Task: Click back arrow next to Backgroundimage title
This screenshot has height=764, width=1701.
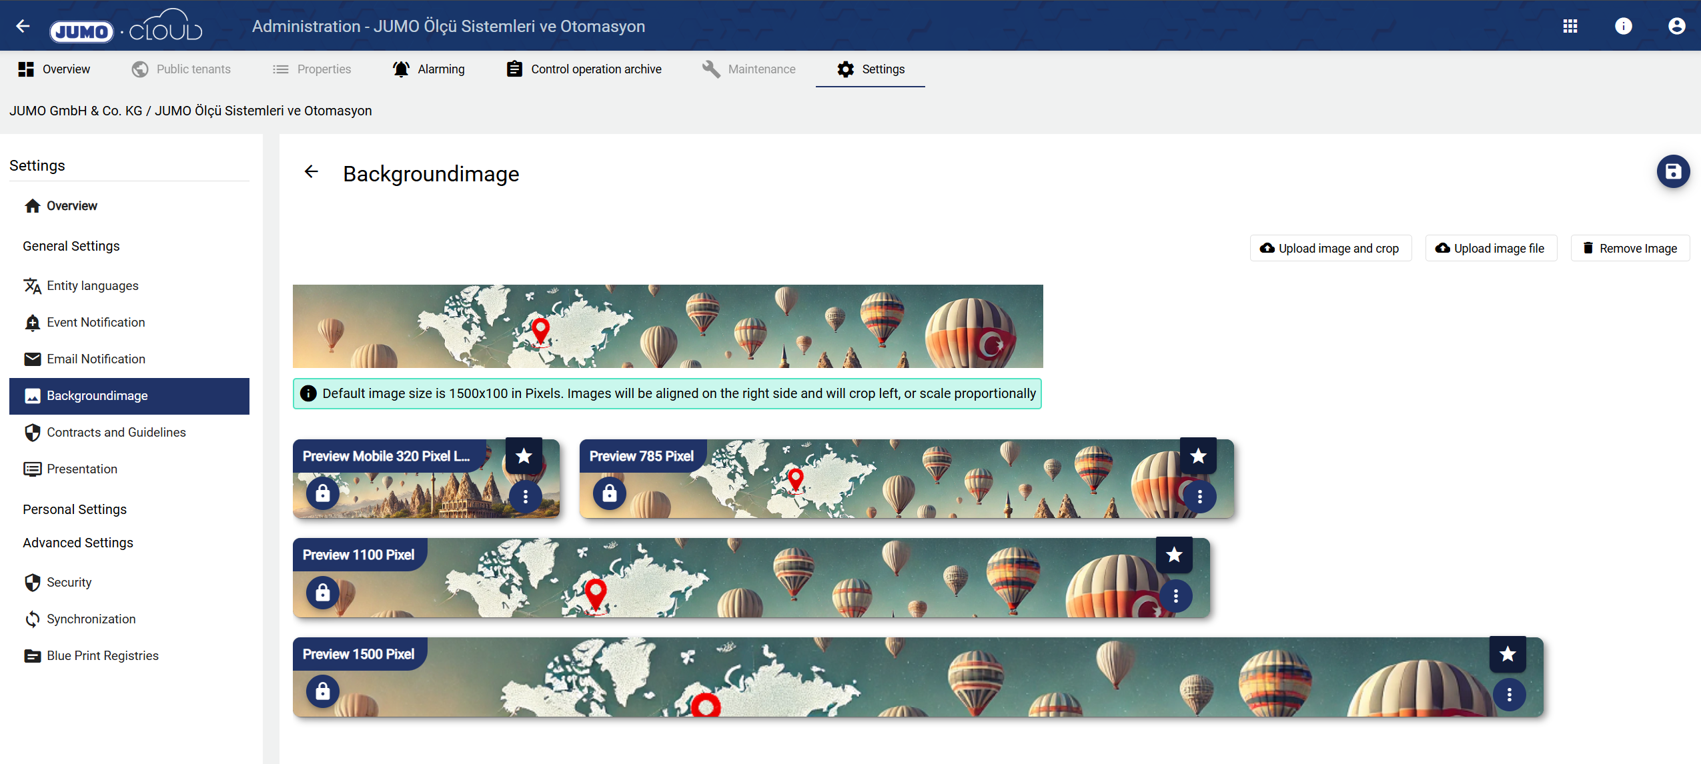Action: [311, 172]
